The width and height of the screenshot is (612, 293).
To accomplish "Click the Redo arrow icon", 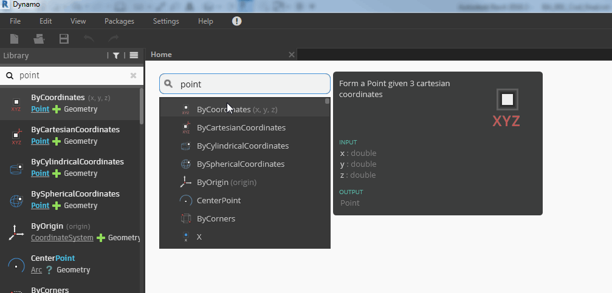I will pyautogui.click(x=114, y=39).
